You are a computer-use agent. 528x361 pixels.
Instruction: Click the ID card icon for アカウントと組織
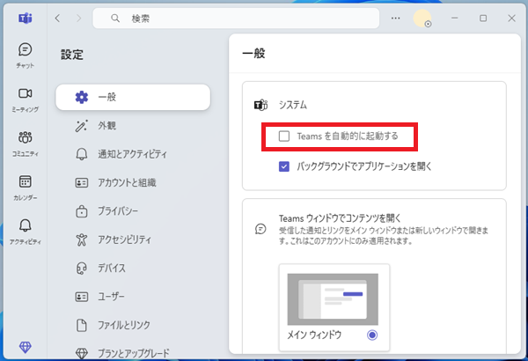click(82, 182)
